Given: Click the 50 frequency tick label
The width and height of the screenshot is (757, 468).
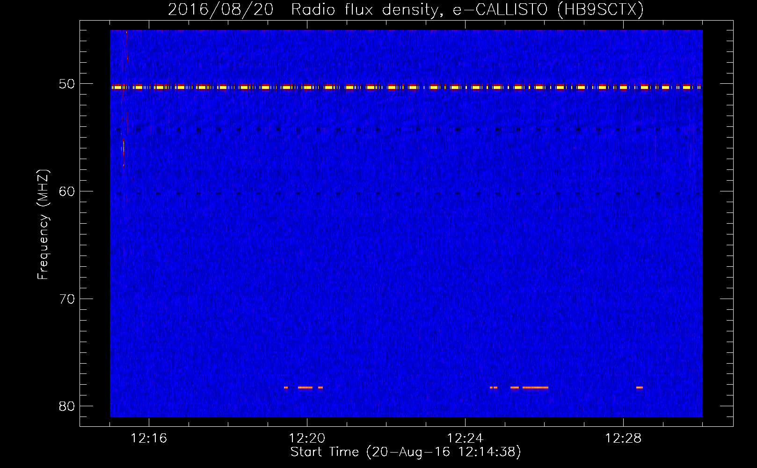Looking at the screenshot, I should click(x=67, y=84).
